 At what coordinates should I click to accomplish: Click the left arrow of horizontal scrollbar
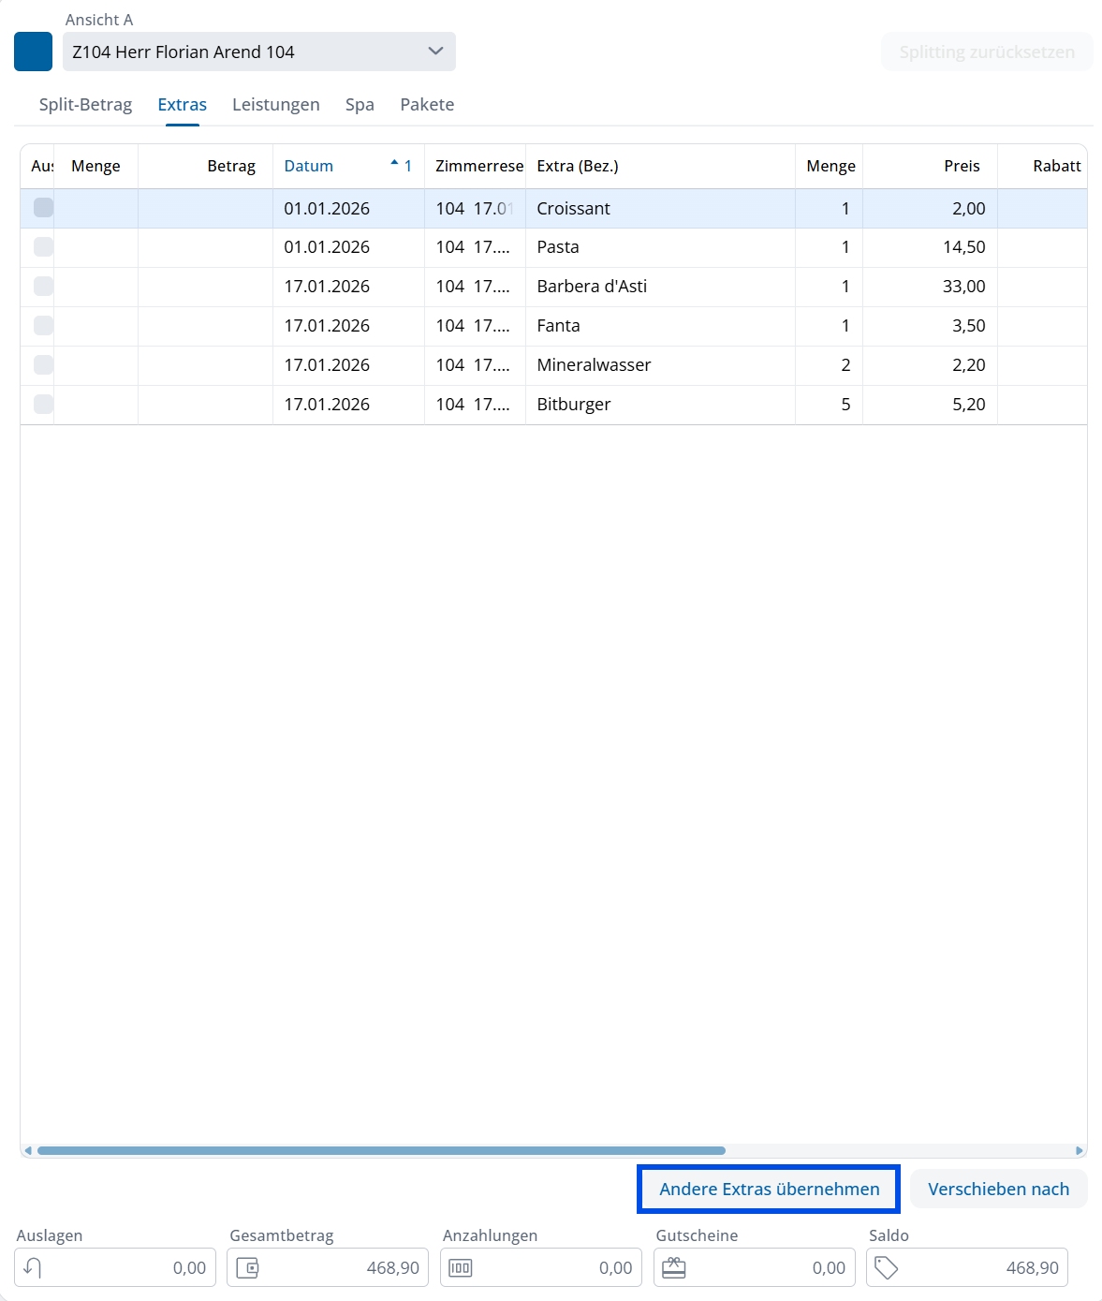[x=28, y=1150]
